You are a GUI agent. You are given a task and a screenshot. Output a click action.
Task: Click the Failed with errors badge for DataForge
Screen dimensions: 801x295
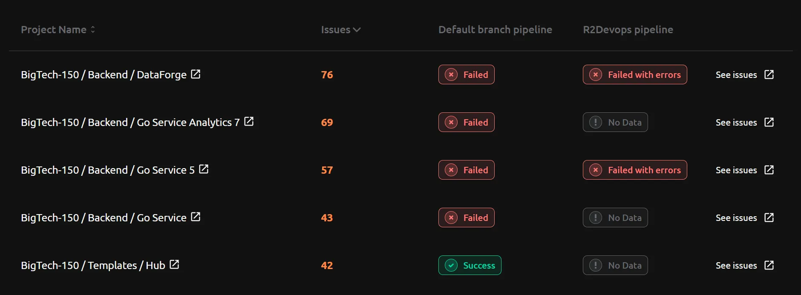pos(634,74)
